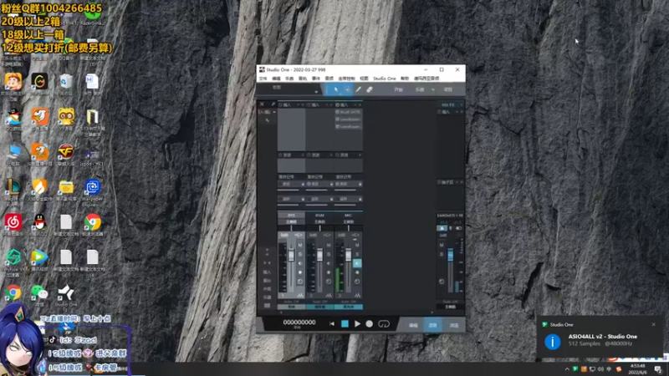Open 编辑 menu in Studio One

[276, 79]
